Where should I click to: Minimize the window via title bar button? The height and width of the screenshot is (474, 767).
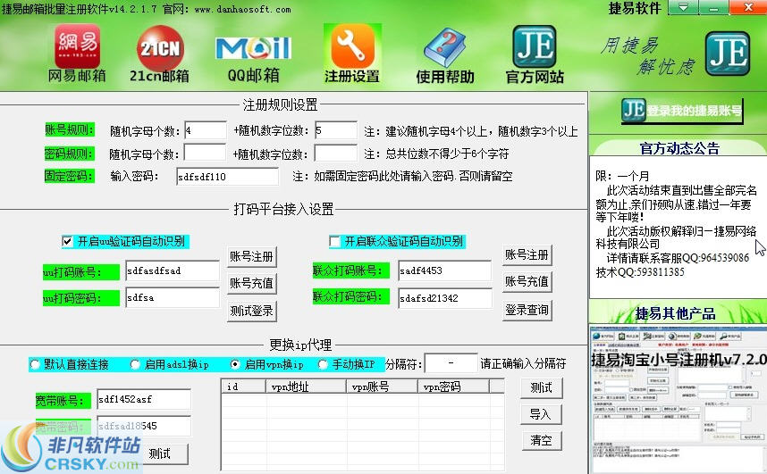[x=713, y=7]
